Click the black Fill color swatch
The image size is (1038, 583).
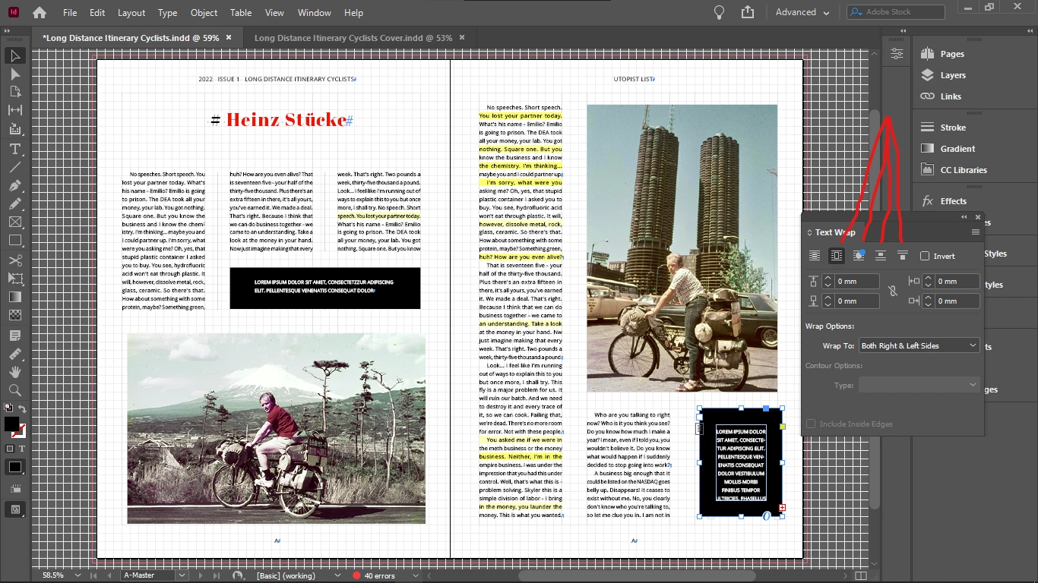[11, 424]
